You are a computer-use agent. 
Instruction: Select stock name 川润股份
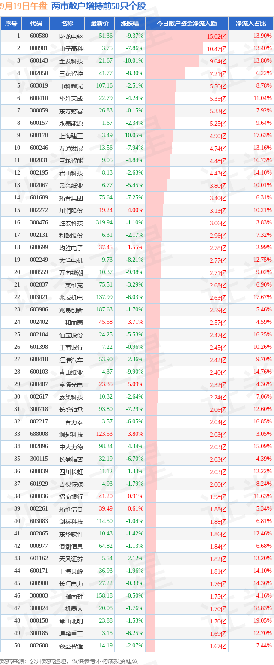click(71, 211)
